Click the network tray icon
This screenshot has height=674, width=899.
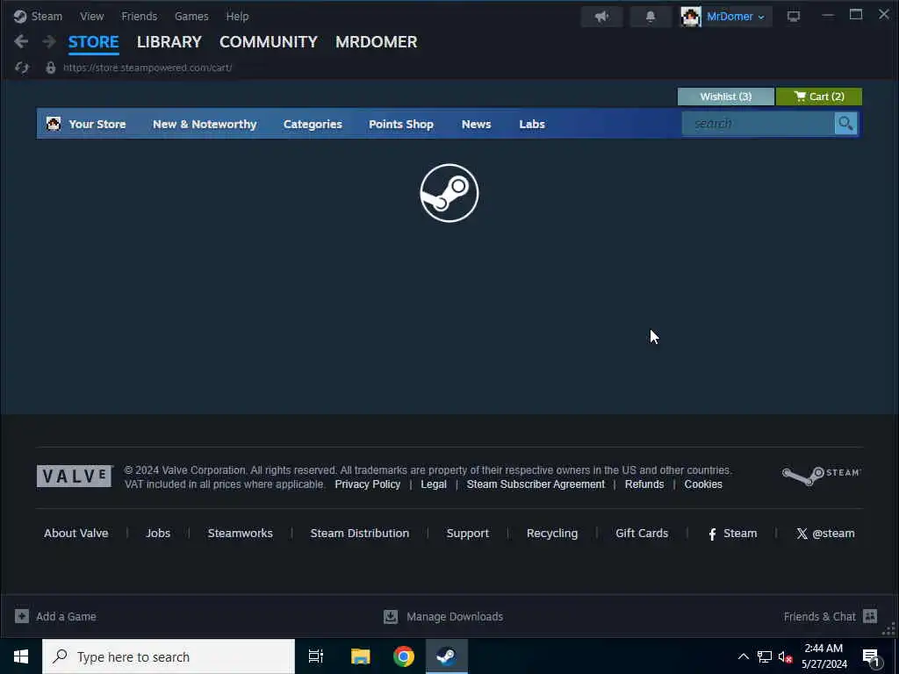click(x=765, y=656)
